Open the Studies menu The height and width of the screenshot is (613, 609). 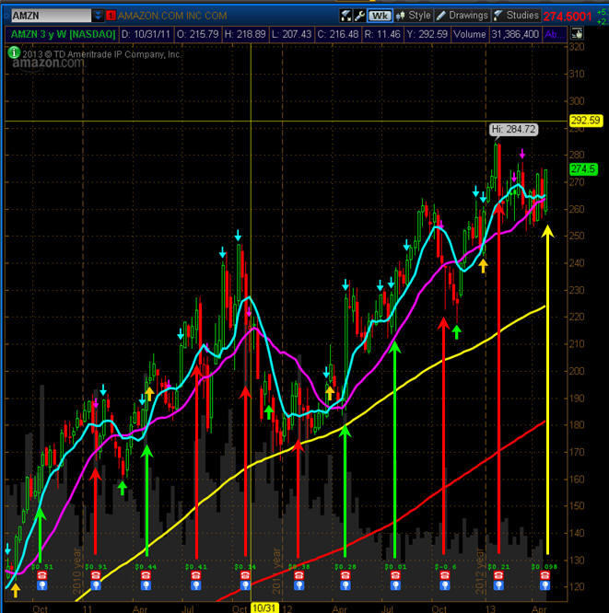[x=516, y=16]
